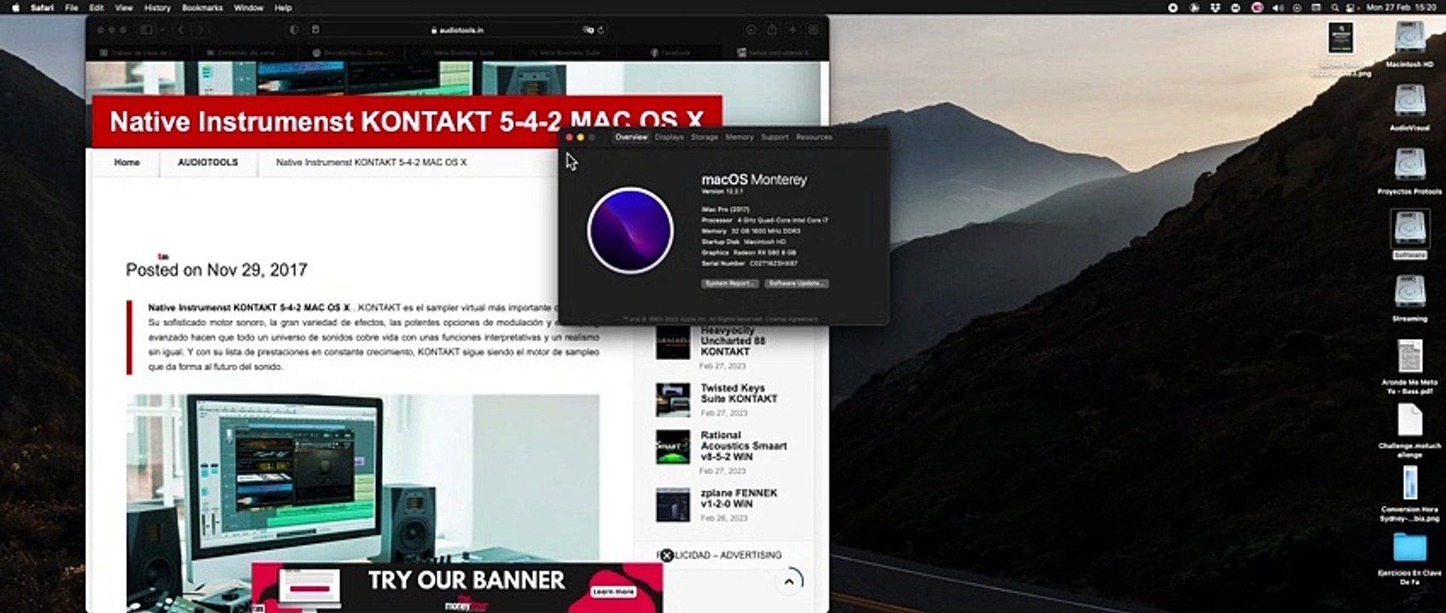Screen dimensions: 1446x613
Task: Open the Safari menu in the menu bar
Action: [x=42, y=8]
